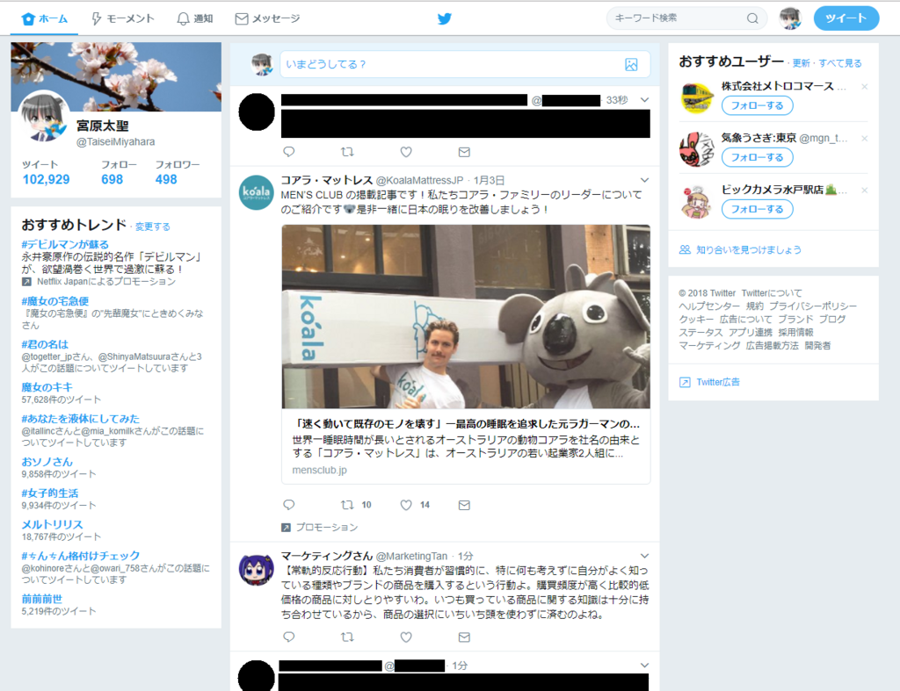The image size is (900, 691).
Task: Click the 株式会社メトロコマース avatar
Action: tap(696, 98)
